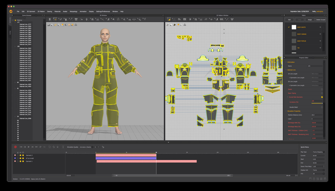Open the Retopology menu
Image resolution: width=335 pixels, height=191 pixels.
[x=74, y=11]
